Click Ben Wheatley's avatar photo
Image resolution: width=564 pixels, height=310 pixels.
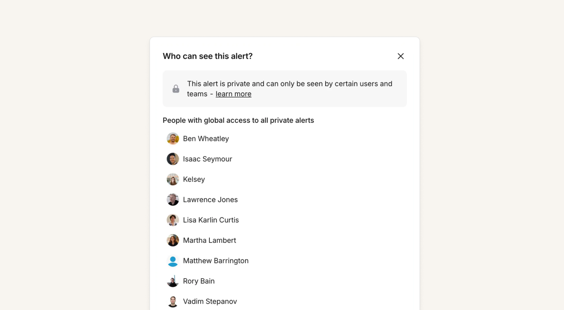pos(173,139)
